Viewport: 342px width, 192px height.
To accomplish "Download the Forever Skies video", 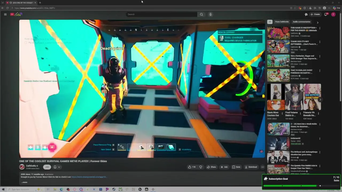I will tap(251, 167).
